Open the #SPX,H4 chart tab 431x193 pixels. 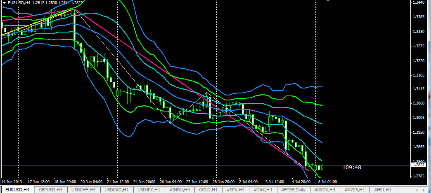236,190
